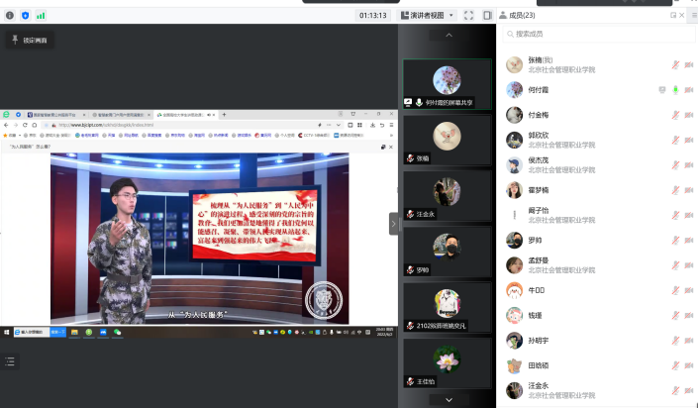698x408 pixels.
Task: Click the back arrow in shared browser
Action: pos(6,125)
